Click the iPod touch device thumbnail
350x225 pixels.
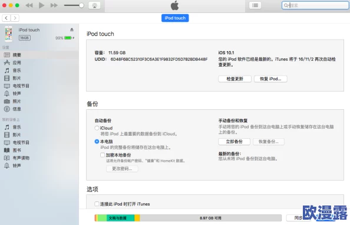coord(8,34)
